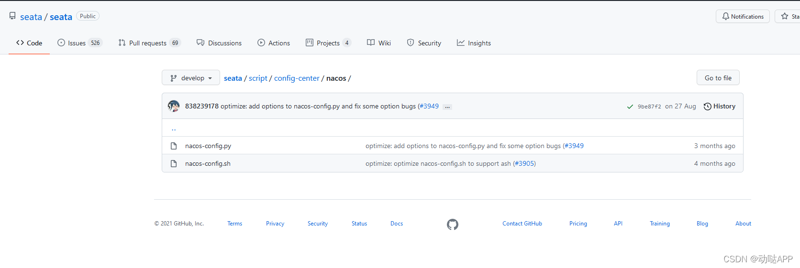Image resolution: width=800 pixels, height=268 pixels.
Task: Open the footer Privacy link
Action: pyautogui.click(x=275, y=224)
